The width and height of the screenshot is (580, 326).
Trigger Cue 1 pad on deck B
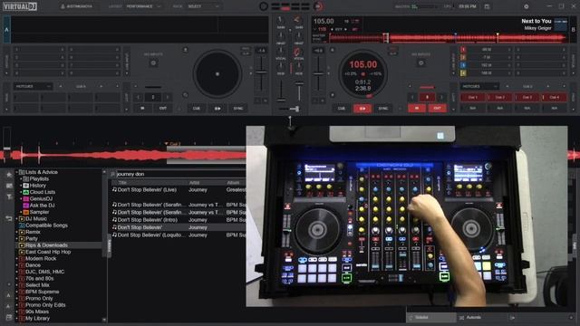coord(473,97)
